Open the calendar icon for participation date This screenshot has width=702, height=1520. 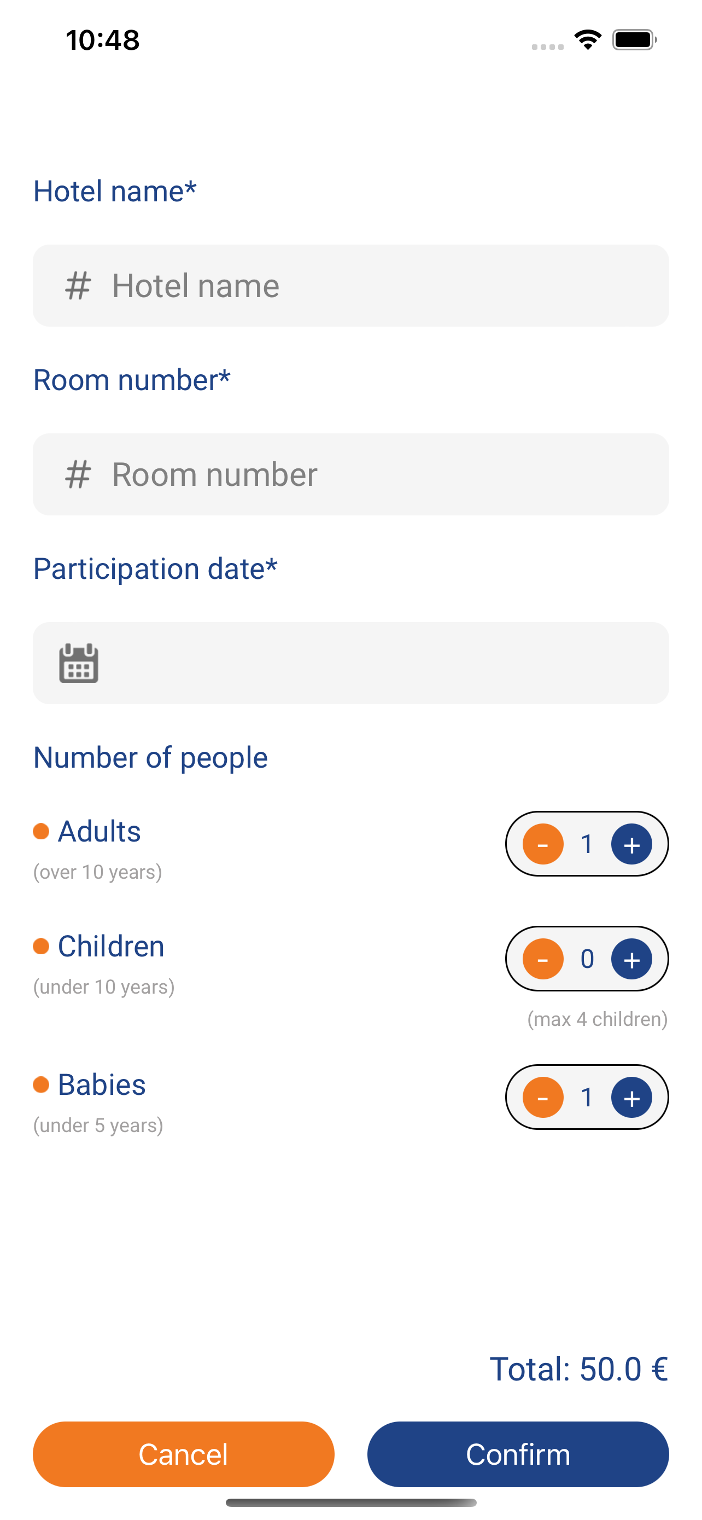click(78, 663)
